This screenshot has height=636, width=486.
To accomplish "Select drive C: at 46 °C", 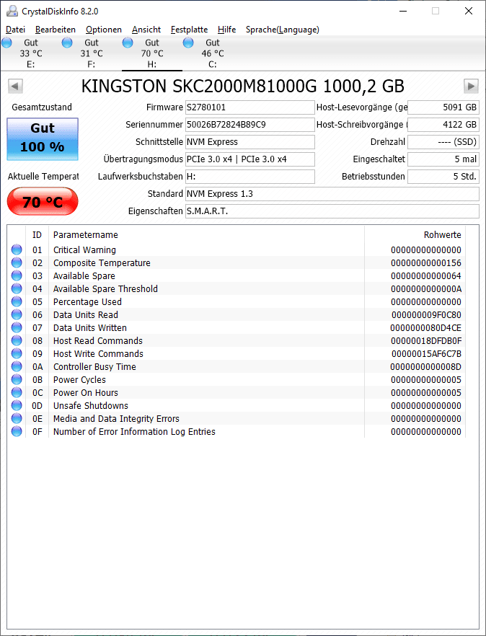I will pyautogui.click(x=213, y=53).
